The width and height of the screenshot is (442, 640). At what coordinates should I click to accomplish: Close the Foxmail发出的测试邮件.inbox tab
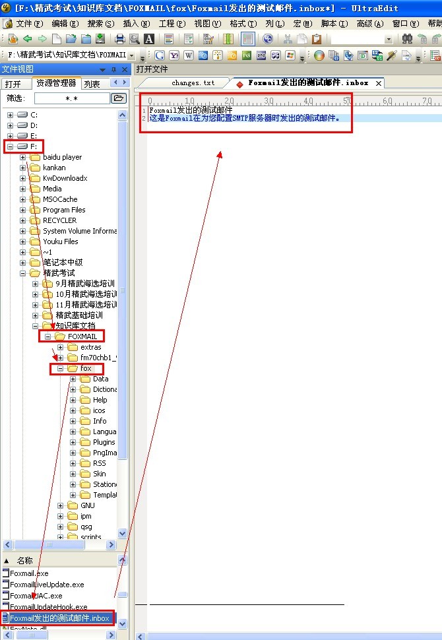pos(379,83)
